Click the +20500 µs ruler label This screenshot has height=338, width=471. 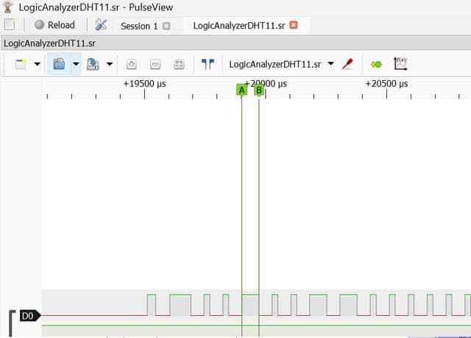(386, 84)
